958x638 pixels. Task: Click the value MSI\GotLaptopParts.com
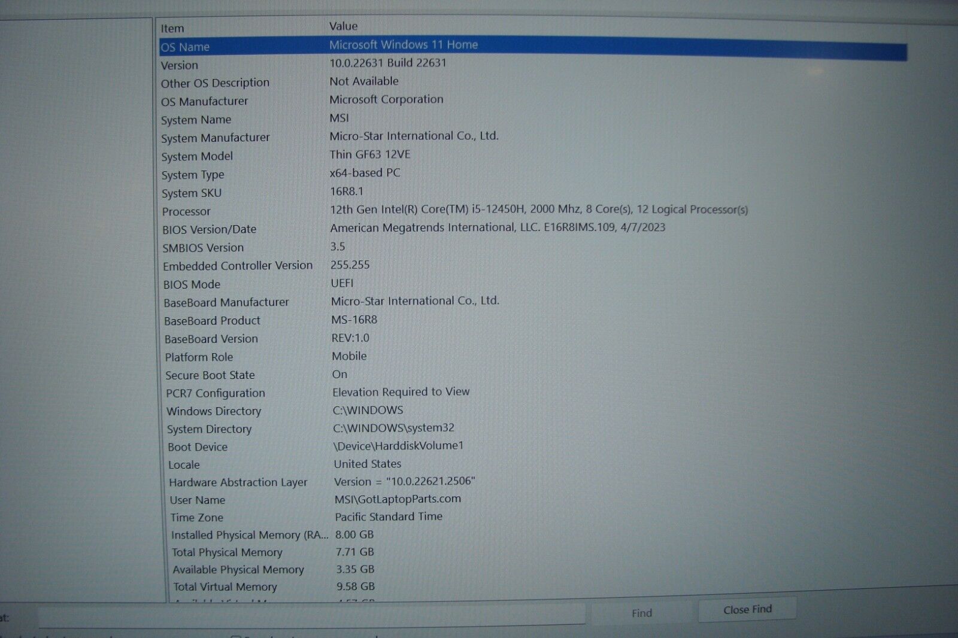(x=398, y=499)
